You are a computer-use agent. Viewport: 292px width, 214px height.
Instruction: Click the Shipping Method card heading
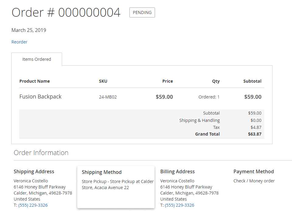[102, 172]
